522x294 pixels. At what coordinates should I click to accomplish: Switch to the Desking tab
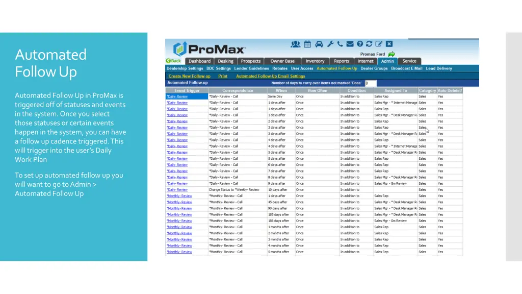pos(225,61)
